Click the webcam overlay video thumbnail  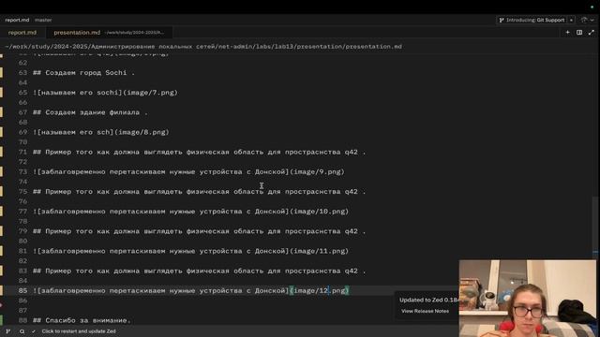(x=527, y=298)
